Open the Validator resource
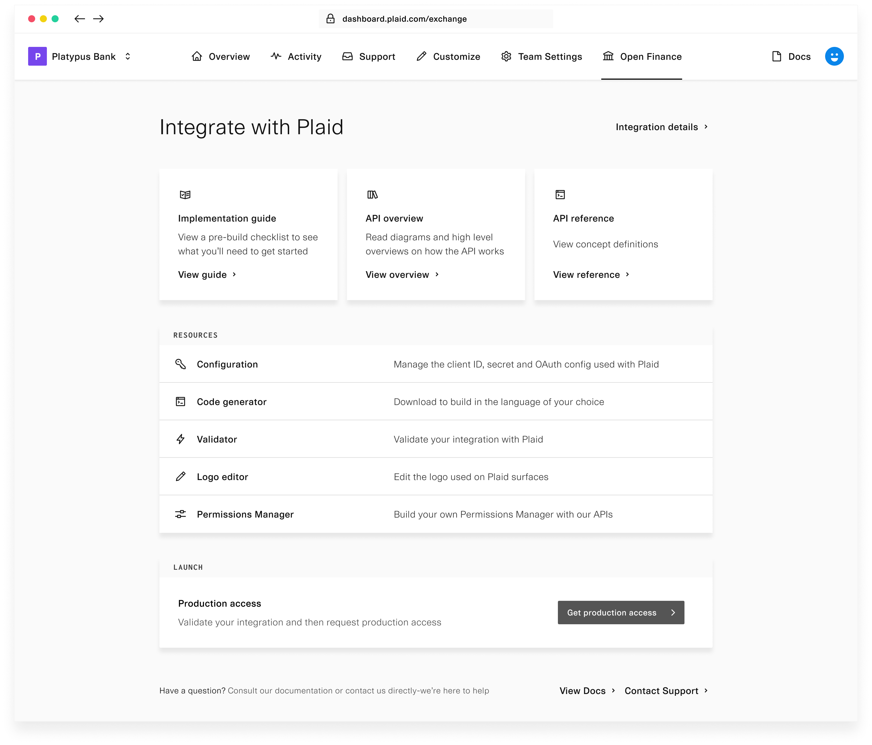This screenshot has width=872, height=745. (x=436, y=439)
